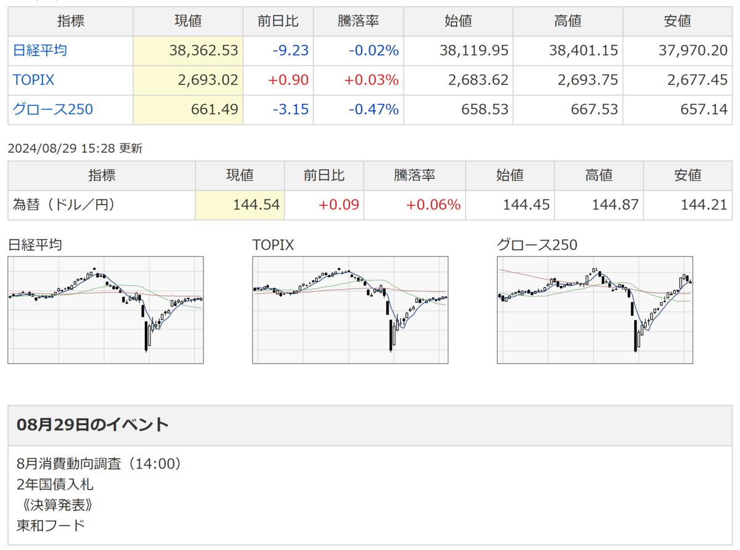
Task: Click the 騰落率 column header in index table
Action: click(358, 21)
